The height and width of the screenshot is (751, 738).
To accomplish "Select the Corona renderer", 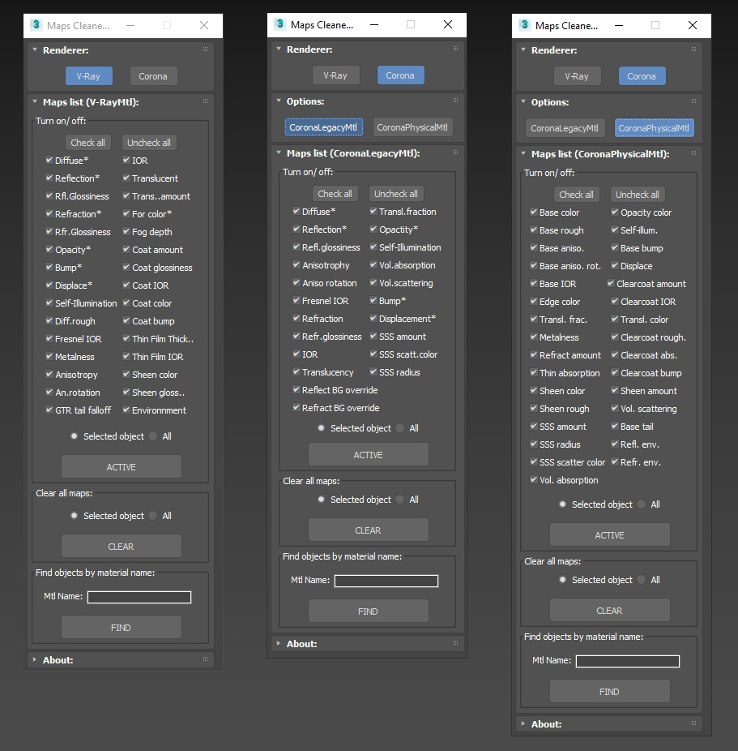I will coord(153,75).
